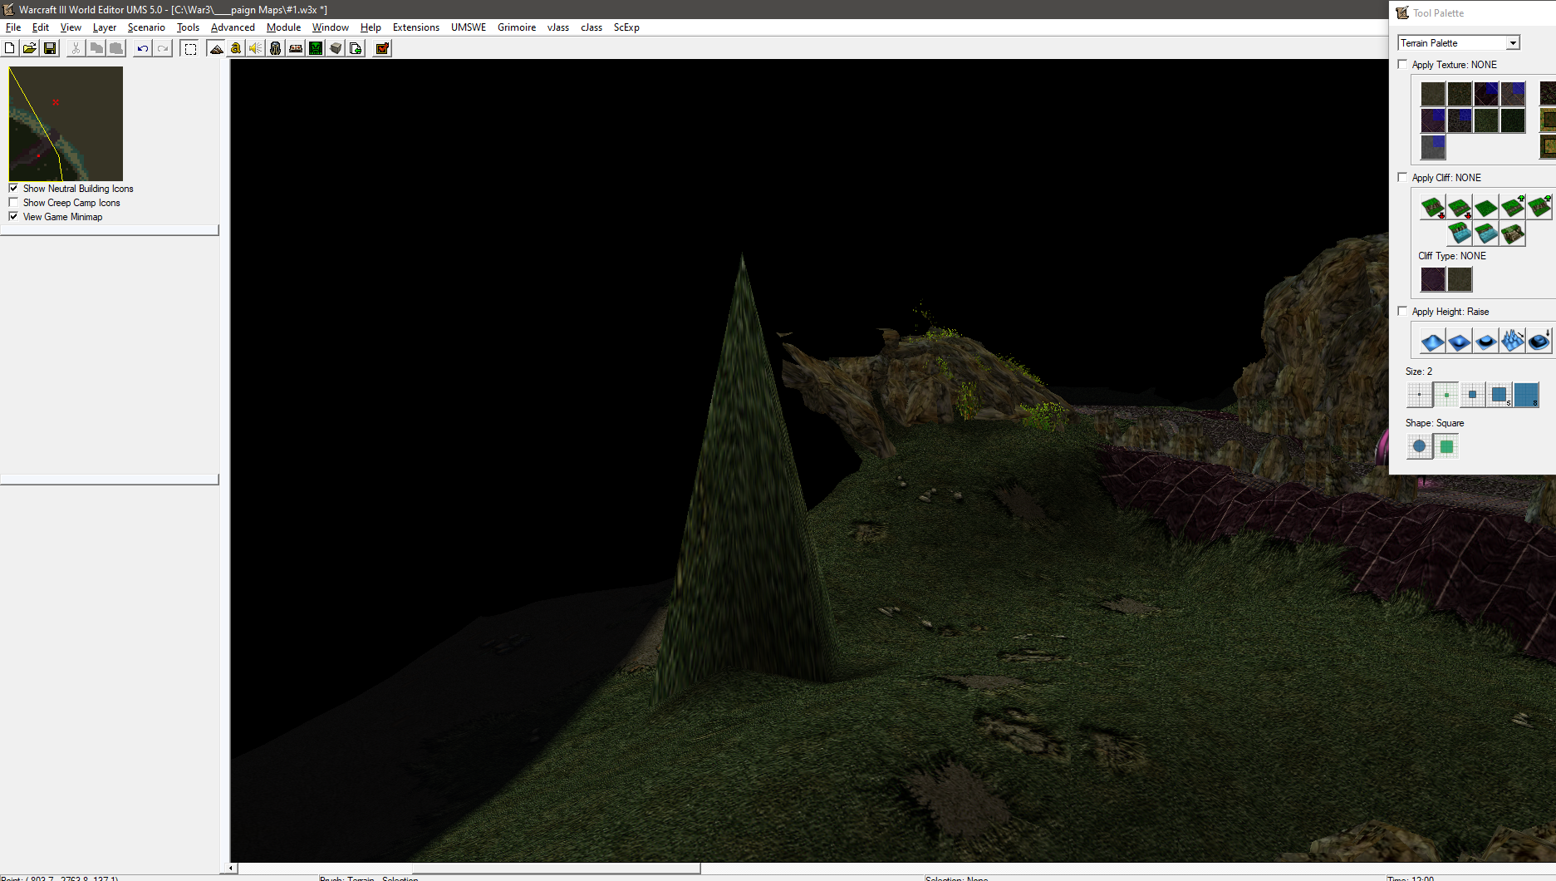Select the Smooth height tool

[1539, 341]
